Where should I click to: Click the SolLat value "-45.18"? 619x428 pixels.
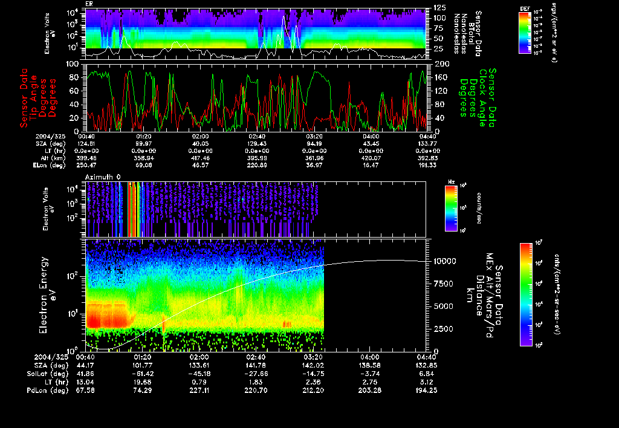point(199,374)
